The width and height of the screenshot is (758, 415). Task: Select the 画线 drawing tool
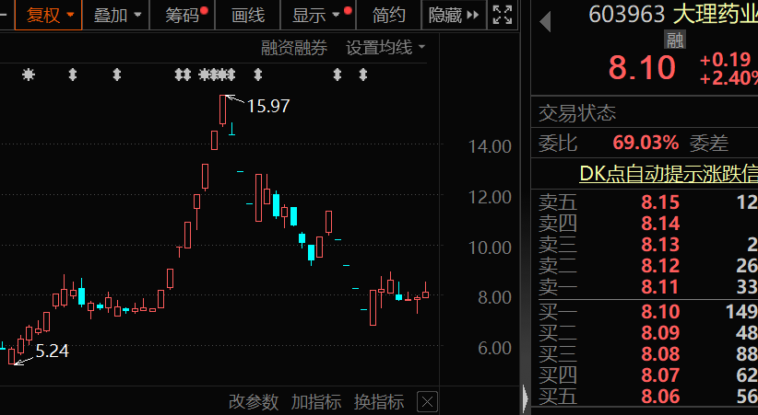pos(247,15)
